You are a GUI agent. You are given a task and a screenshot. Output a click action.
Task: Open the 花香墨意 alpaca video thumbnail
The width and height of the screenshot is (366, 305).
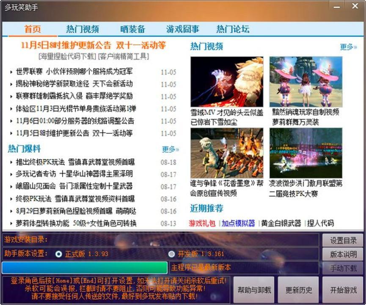(x=227, y=153)
